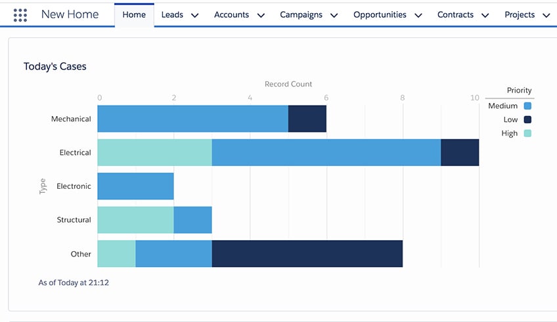Open the Leads tab
Image resolution: width=557 pixels, height=322 pixels.
[x=172, y=14]
